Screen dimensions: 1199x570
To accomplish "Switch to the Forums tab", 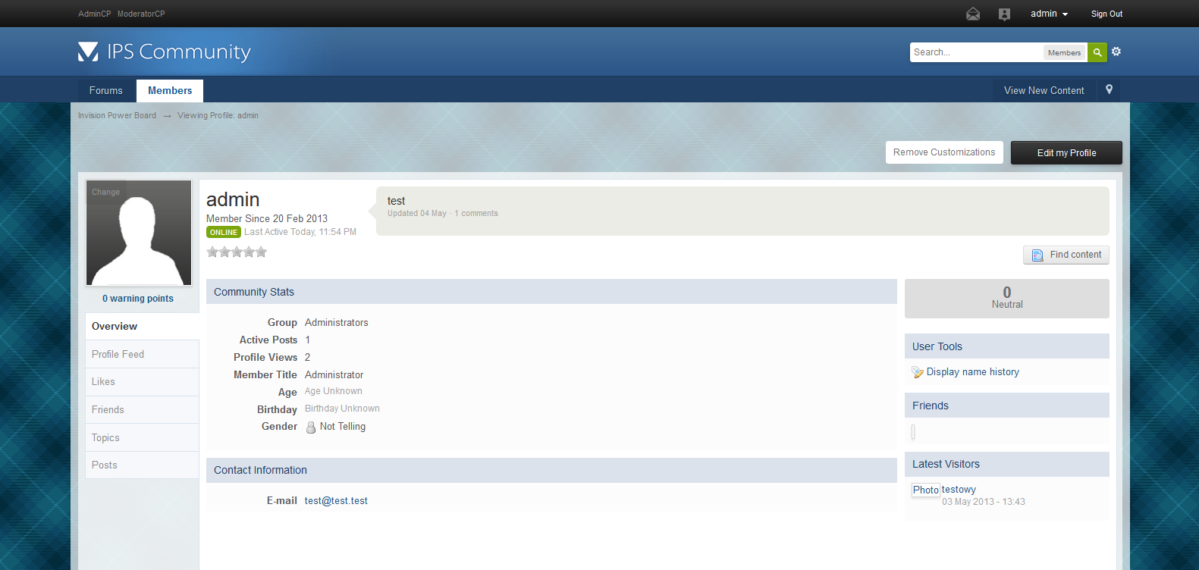I will (106, 90).
